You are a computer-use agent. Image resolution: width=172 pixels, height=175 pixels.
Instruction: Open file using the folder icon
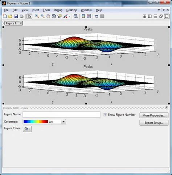coord(11,16)
